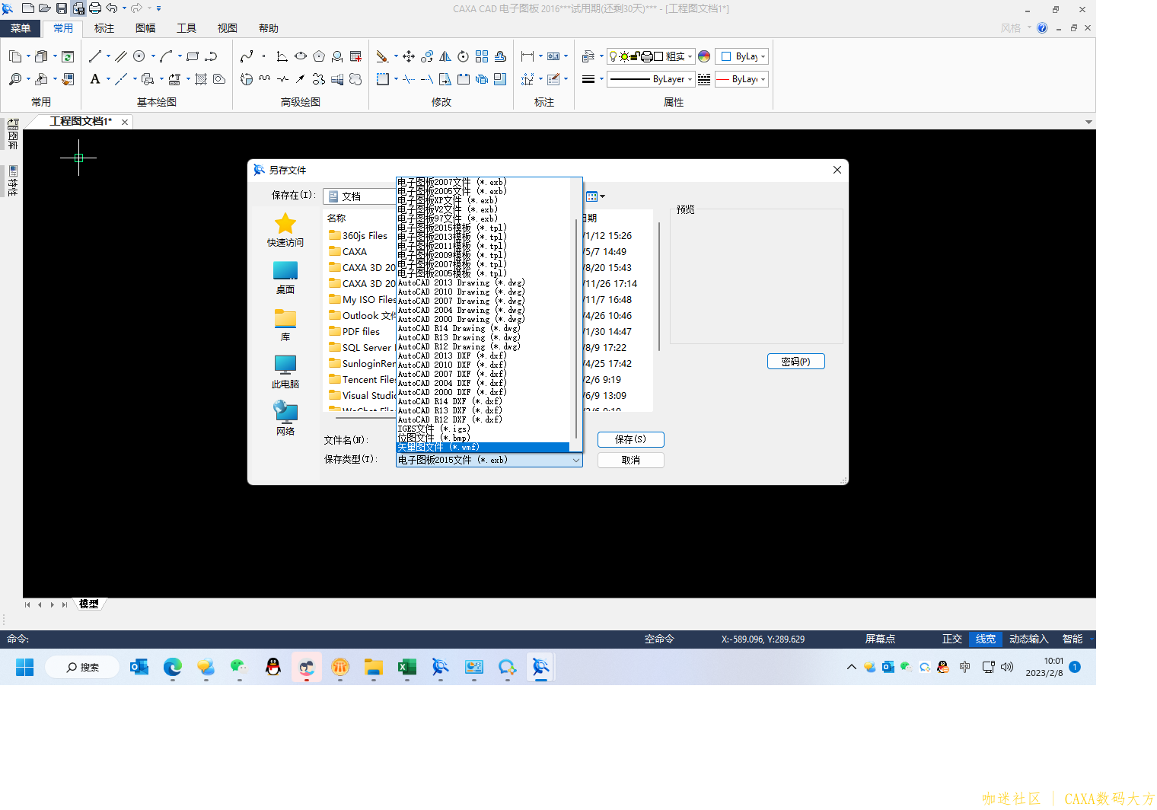Screen dimensions: 1157x810
Task: Open Excel from the taskbar
Action: (407, 668)
